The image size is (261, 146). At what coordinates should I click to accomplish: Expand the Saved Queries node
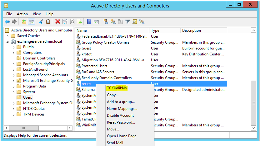pos(8,36)
